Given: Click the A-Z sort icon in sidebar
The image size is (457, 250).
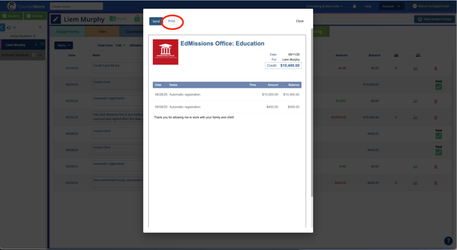Looking at the screenshot, I should tap(9, 27).
